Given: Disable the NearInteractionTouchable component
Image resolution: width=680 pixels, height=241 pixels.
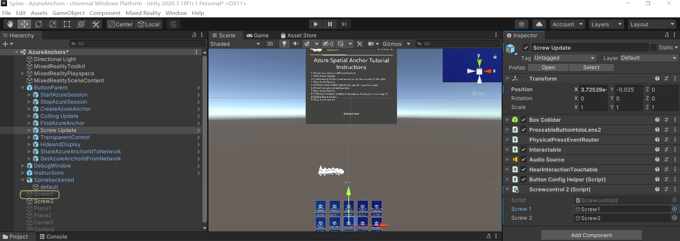Looking at the screenshot, I should point(523,170).
